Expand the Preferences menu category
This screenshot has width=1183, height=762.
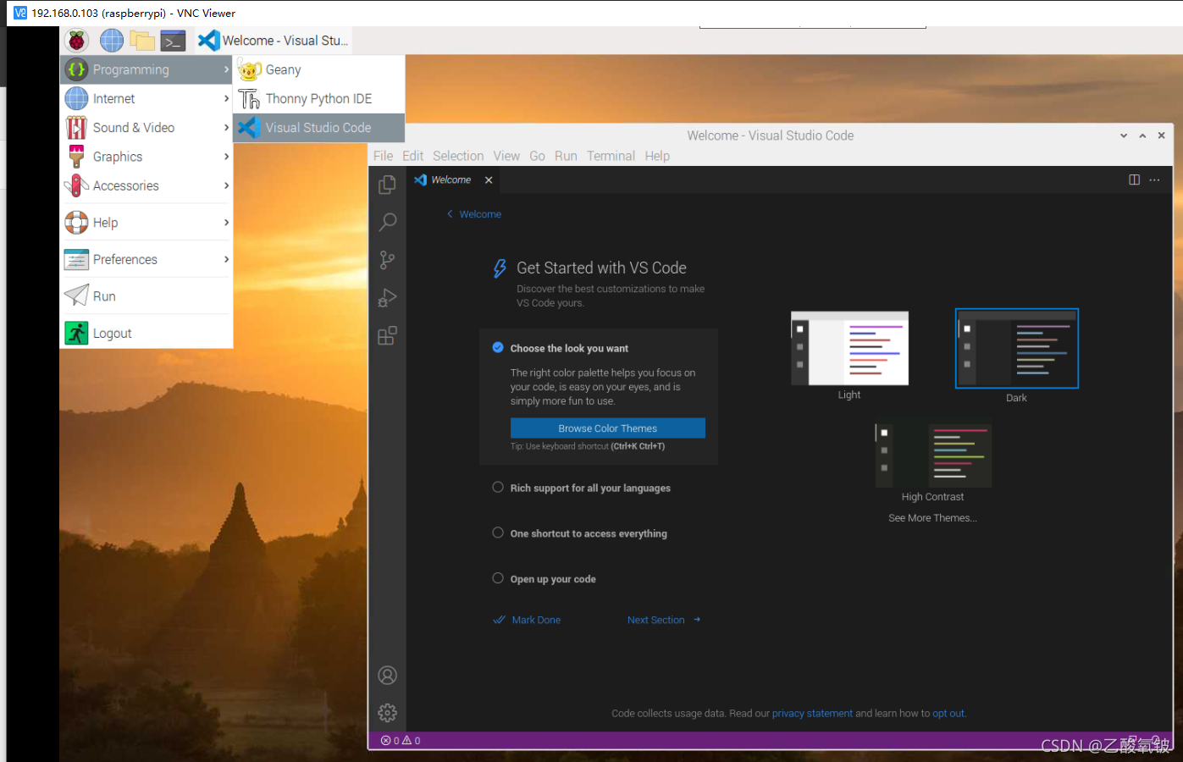146,259
